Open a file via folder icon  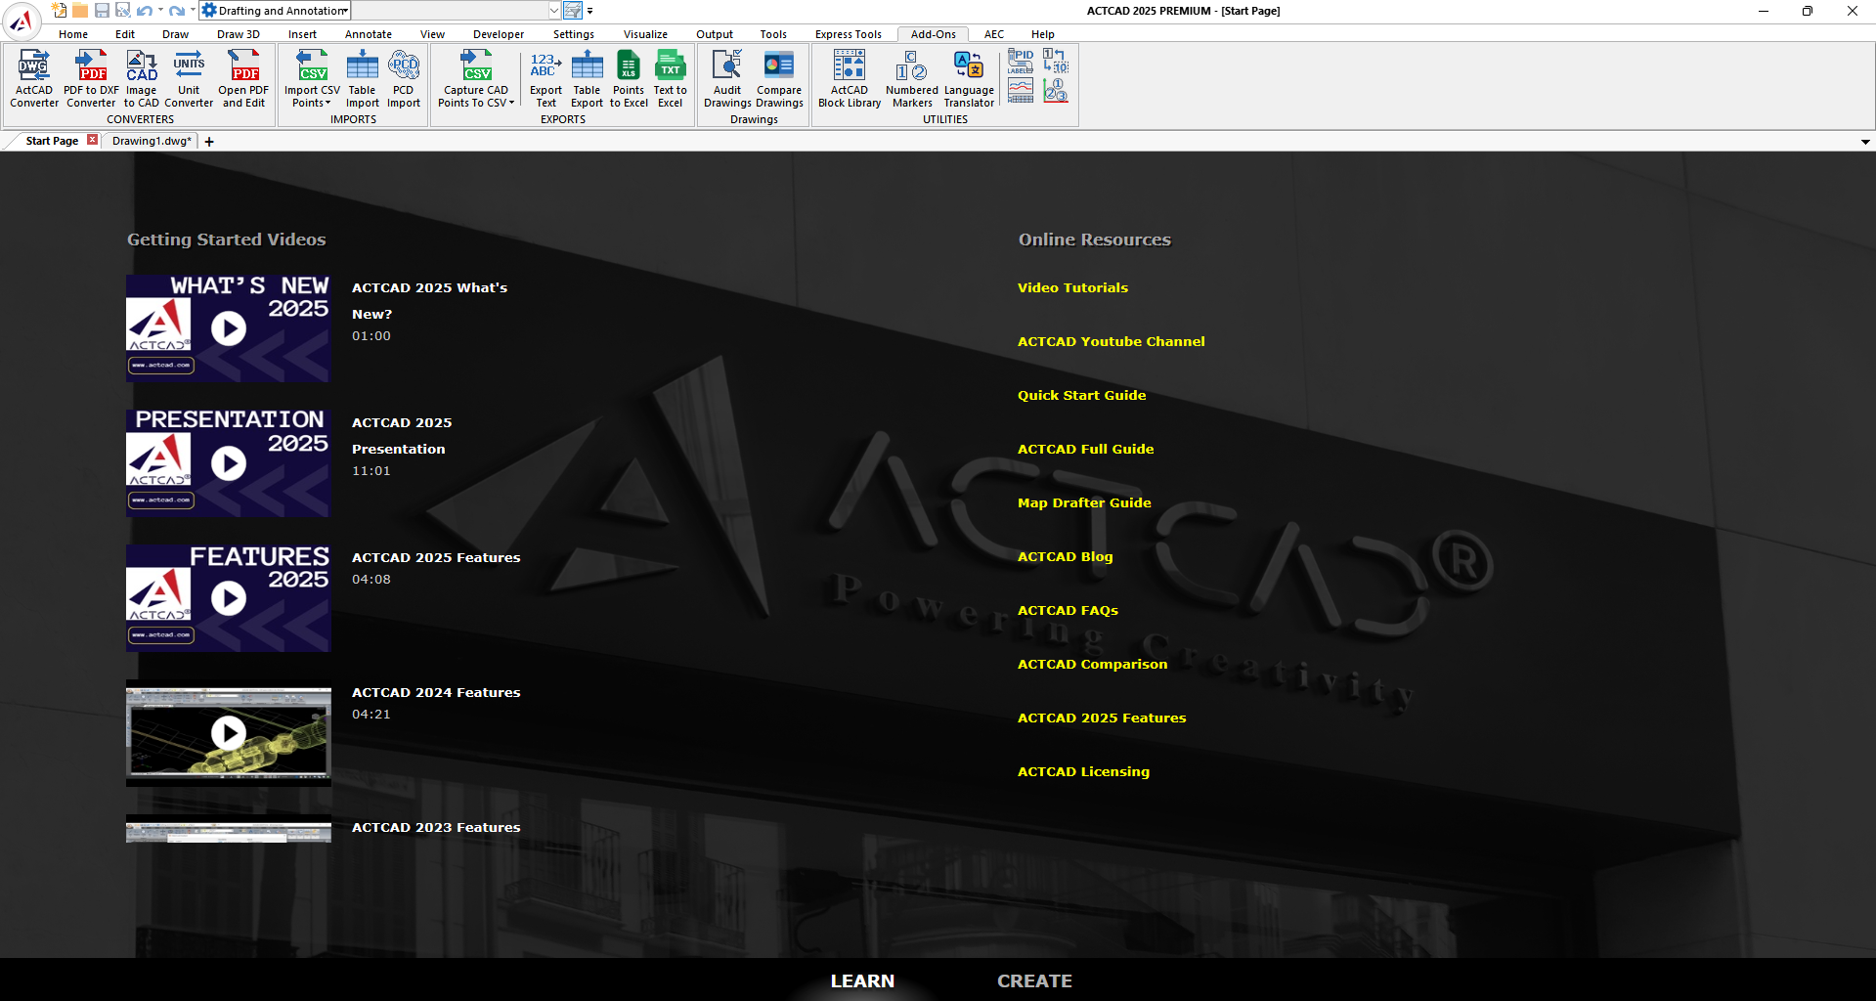tap(80, 10)
